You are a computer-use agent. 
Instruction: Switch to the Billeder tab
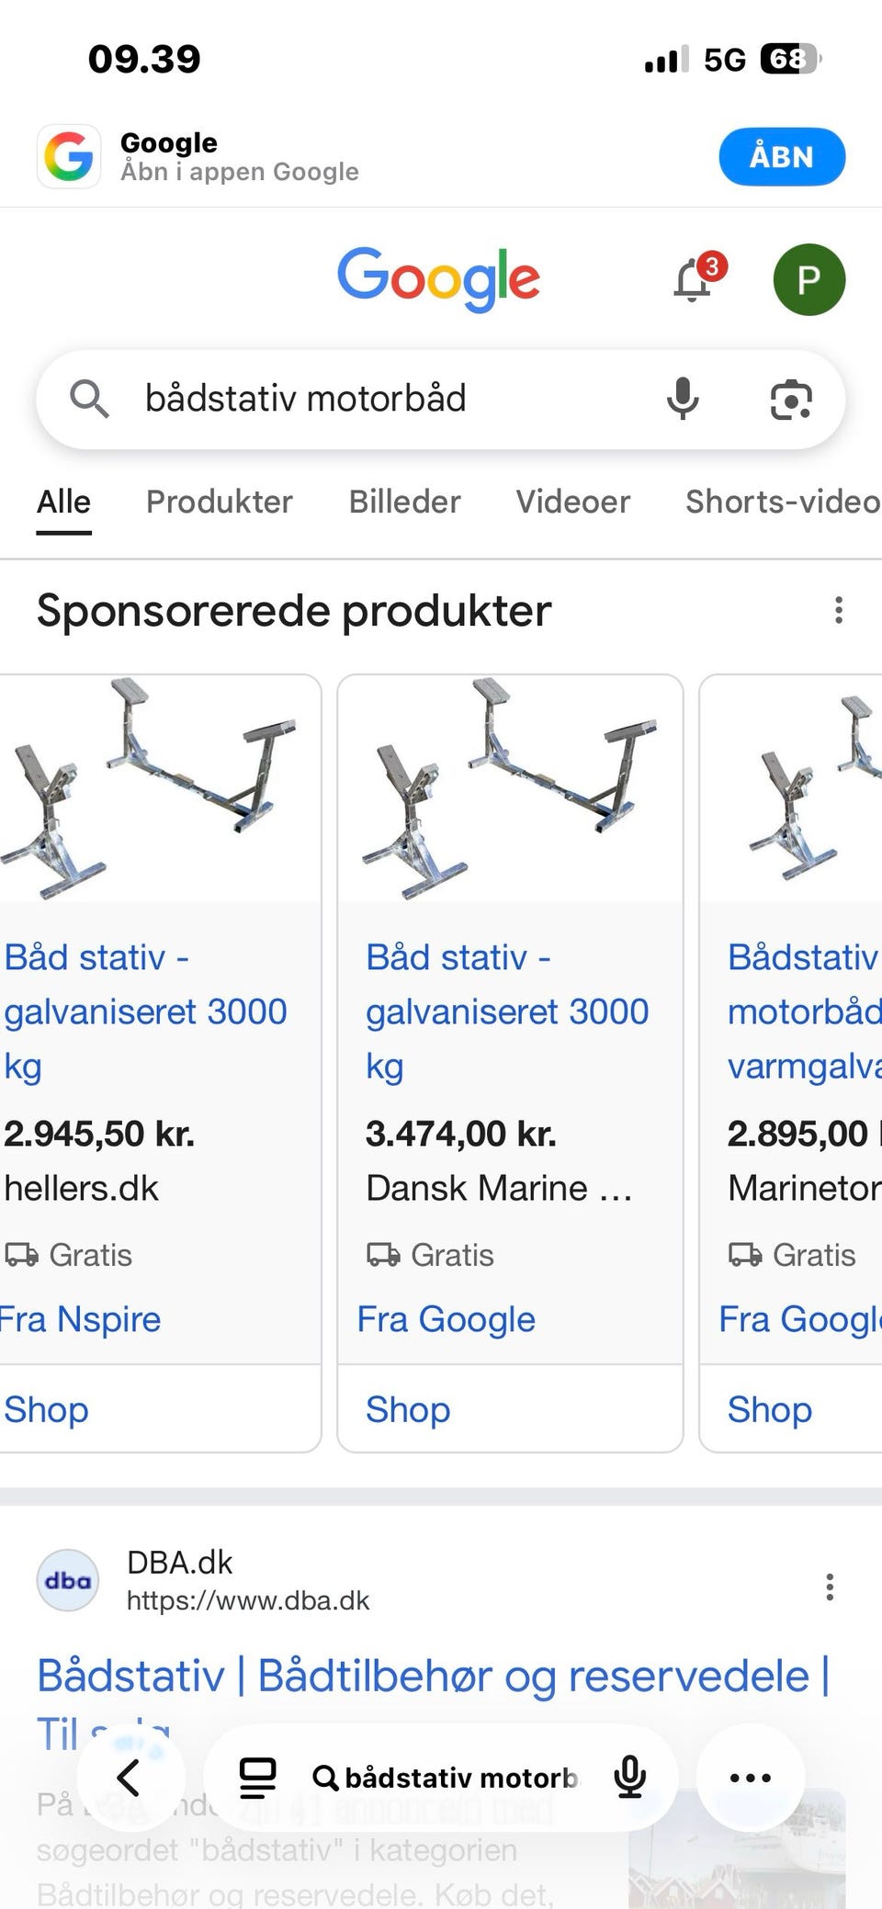pos(404,502)
